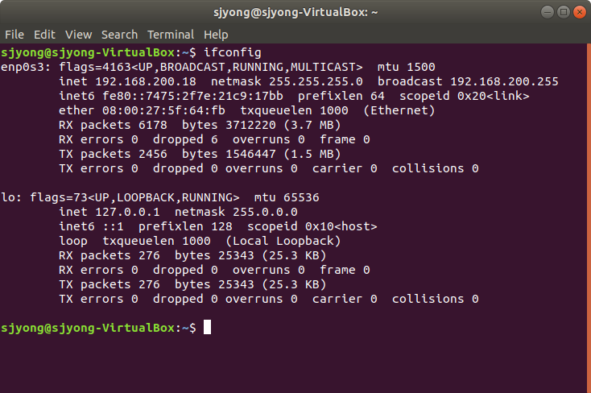Click the mtu 1500 value
Image resolution: width=591 pixels, height=393 pixels.
[407, 67]
